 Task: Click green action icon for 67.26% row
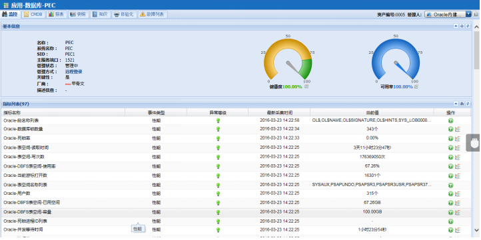tap(450, 166)
